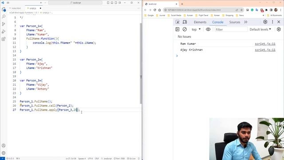The height and width of the screenshot is (160, 284).
Task: Open Chrome profile avatar
Action: (276, 10)
